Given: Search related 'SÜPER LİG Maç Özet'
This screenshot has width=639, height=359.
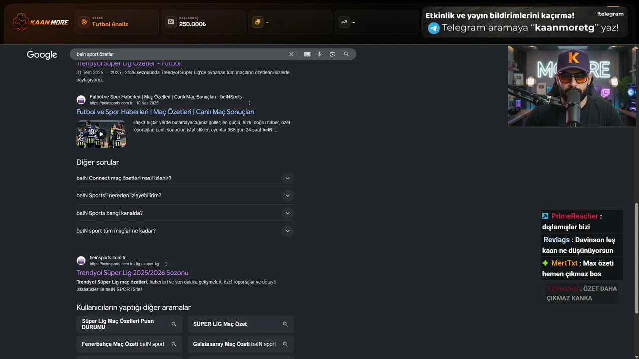Looking at the screenshot, I should pos(241,324).
